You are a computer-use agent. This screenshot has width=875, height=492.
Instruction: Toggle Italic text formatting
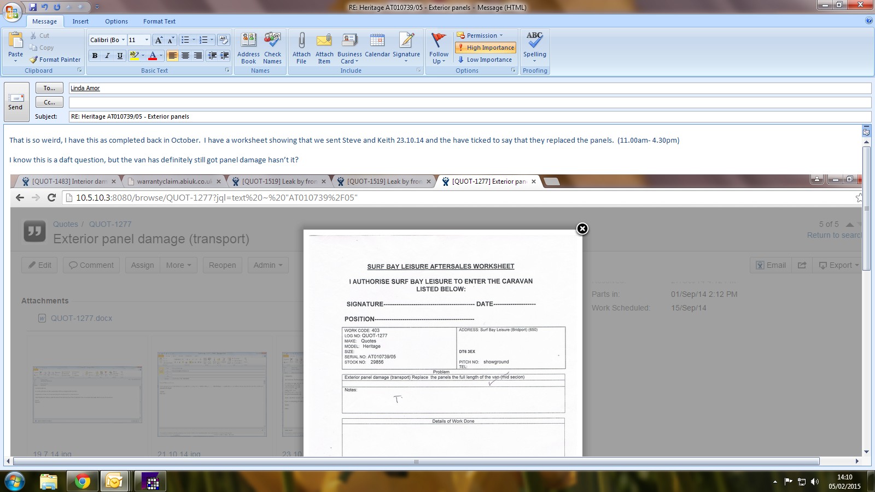(107, 56)
